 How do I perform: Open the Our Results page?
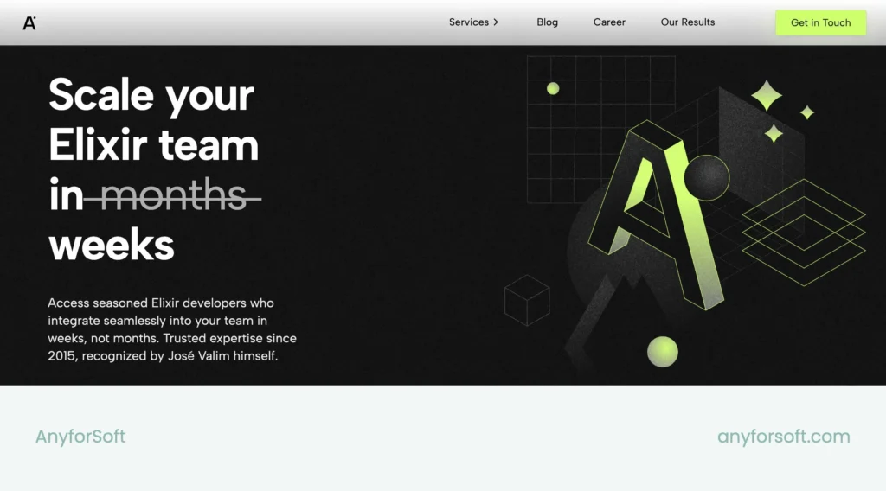pos(688,22)
